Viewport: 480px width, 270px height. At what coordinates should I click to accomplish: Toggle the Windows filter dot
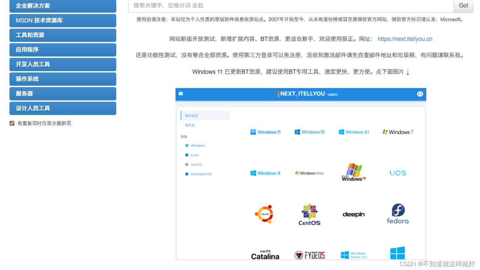click(187, 146)
